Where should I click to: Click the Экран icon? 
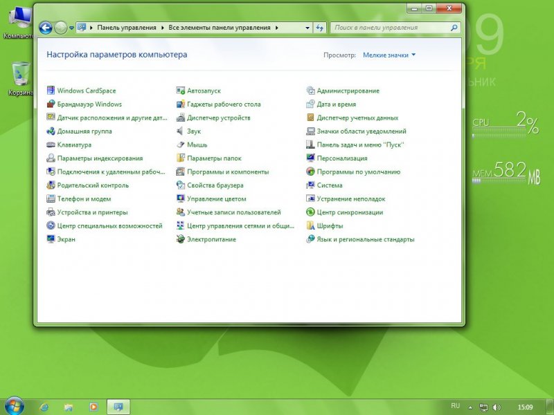click(x=51, y=239)
